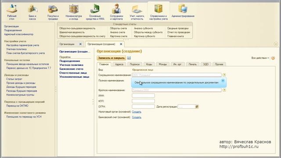281x158 pixels.
Task: Click the hint icon beside Сокращенное наименование field
Action: pos(224,75)
